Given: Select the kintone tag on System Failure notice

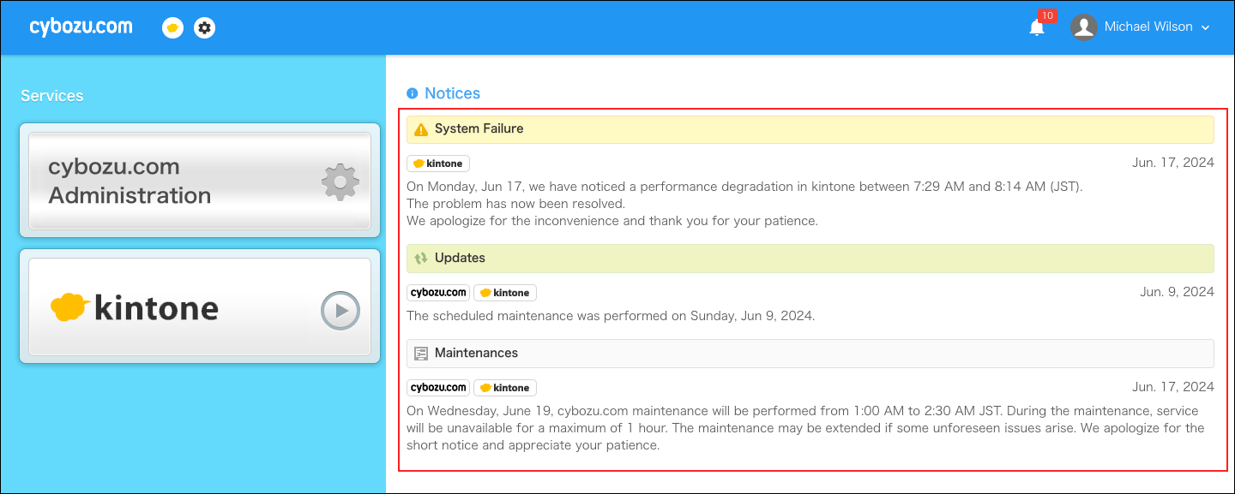Looking at the screenshot, I should click(438, 163).
